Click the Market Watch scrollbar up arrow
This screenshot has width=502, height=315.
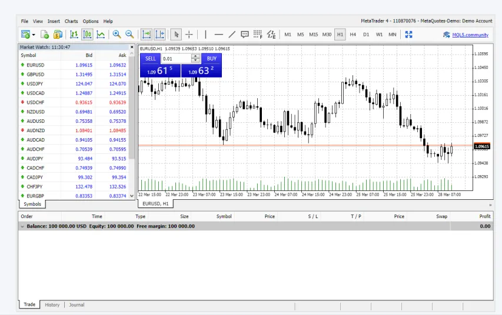(132, 54)
